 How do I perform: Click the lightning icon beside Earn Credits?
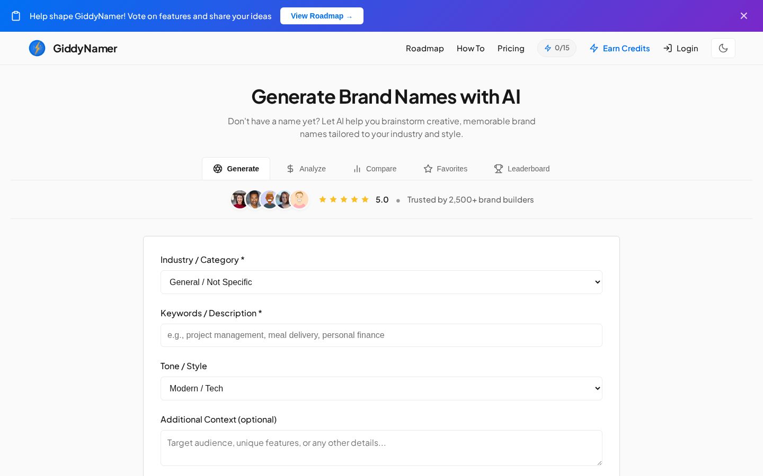pos(594,48)
